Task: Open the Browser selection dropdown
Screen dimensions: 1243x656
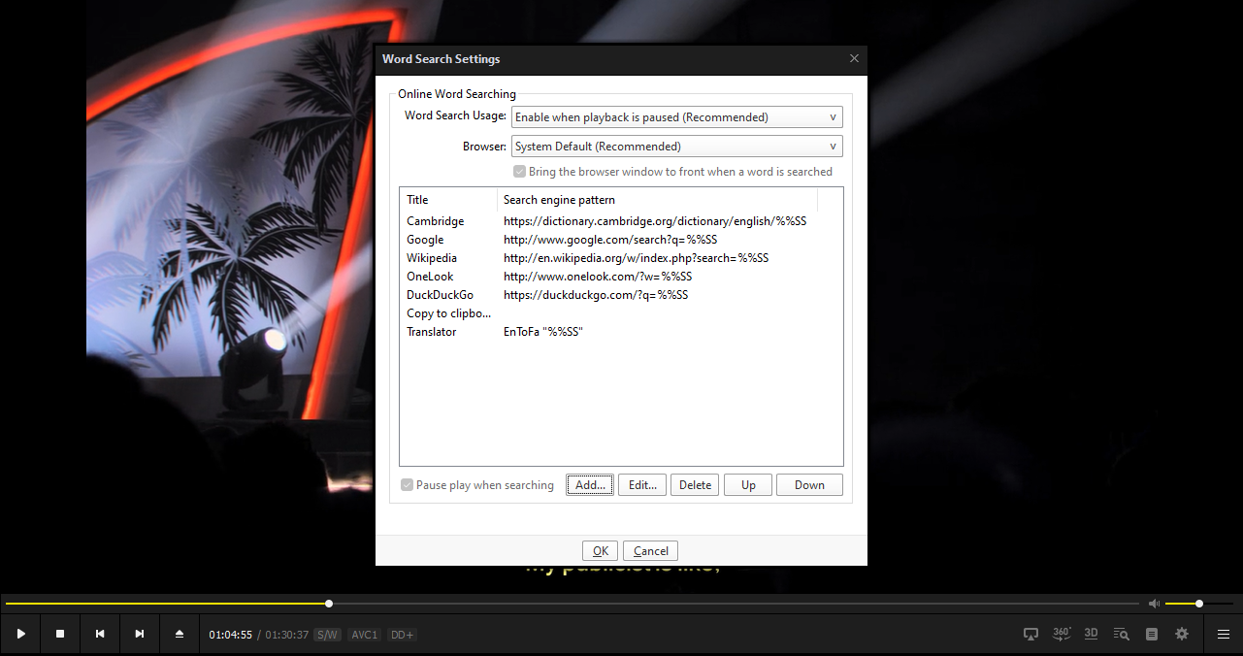Action: [x=676, y=147]
